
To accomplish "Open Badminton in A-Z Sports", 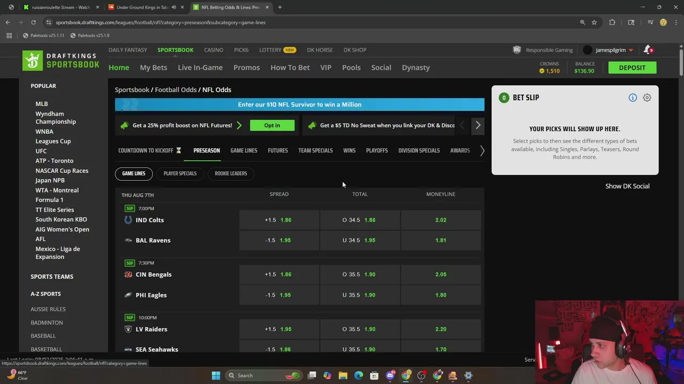I will click(46, 322).
